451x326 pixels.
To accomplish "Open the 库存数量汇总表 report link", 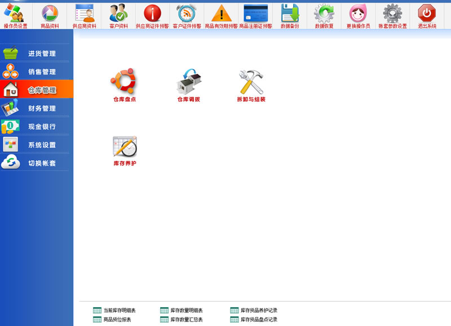I will (x=186, y=320).
